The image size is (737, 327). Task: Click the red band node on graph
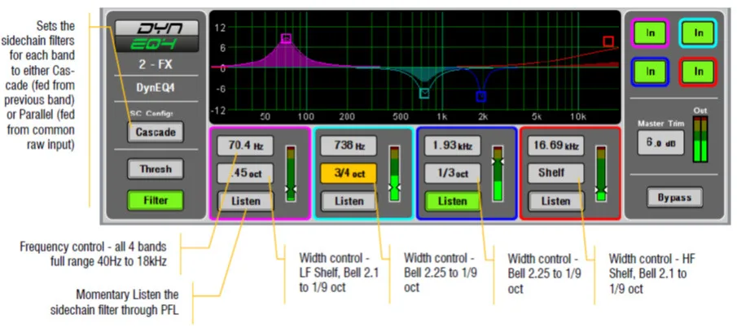608,41
